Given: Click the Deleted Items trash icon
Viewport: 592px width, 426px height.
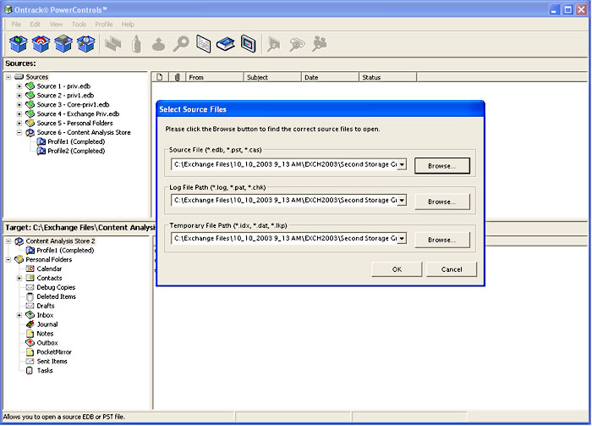Looking at the screenshot, I should point(30,296).
